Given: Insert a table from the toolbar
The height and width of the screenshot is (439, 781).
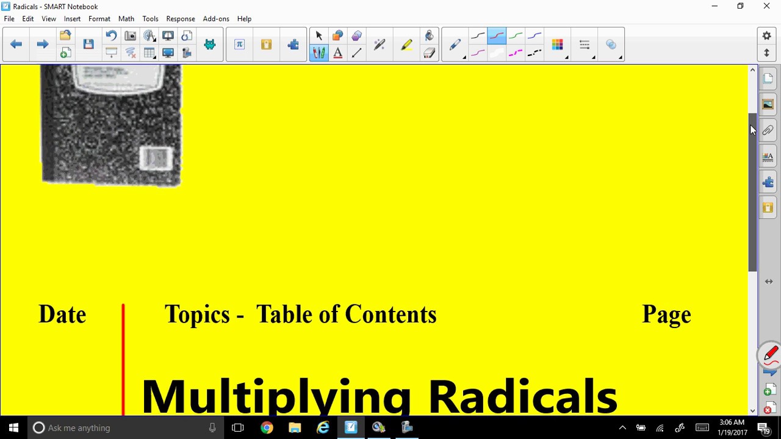Looking at the screenshot, I should coord(149,53).
